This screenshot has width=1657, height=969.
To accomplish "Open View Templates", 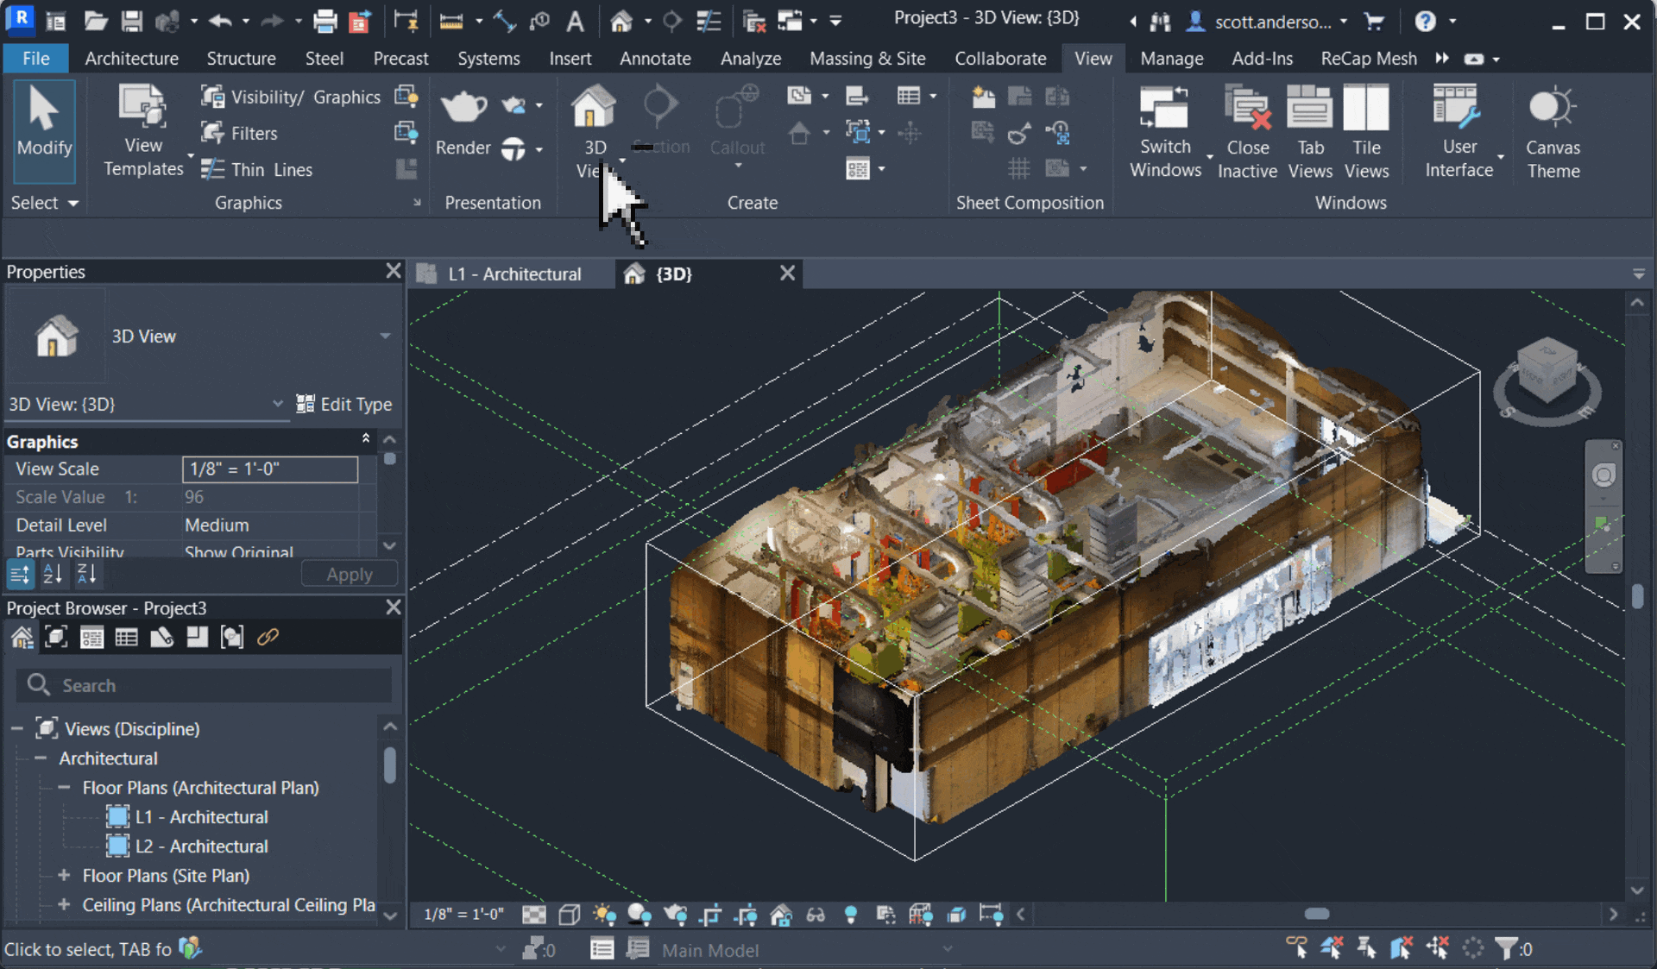I will [x=142, y=129].
